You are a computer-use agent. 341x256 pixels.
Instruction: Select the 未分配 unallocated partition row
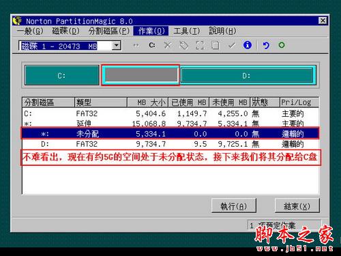(x=170, y=134)
